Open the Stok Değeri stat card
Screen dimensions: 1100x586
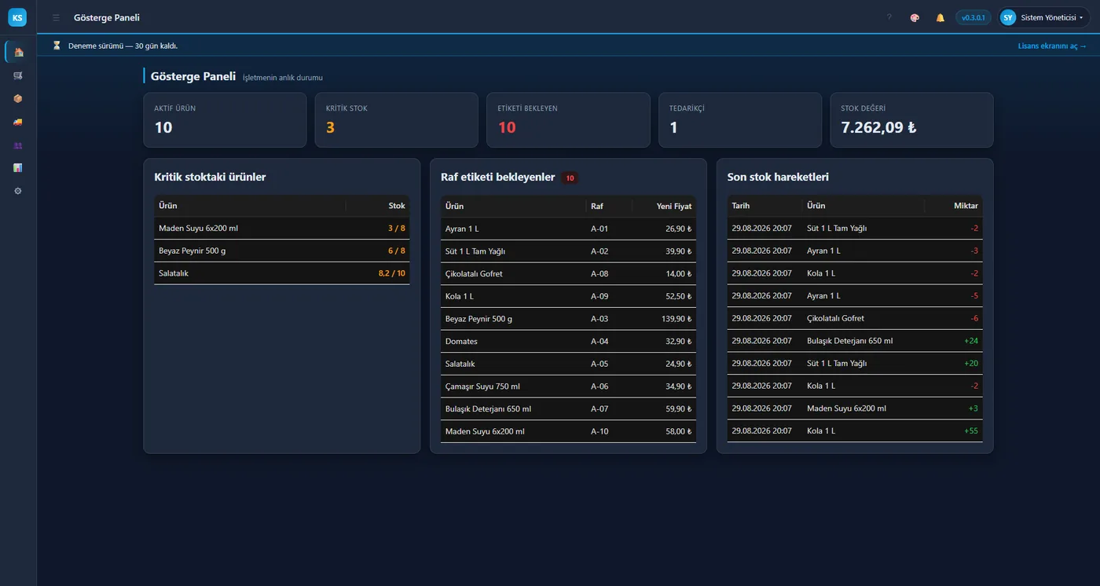point(911,120)
